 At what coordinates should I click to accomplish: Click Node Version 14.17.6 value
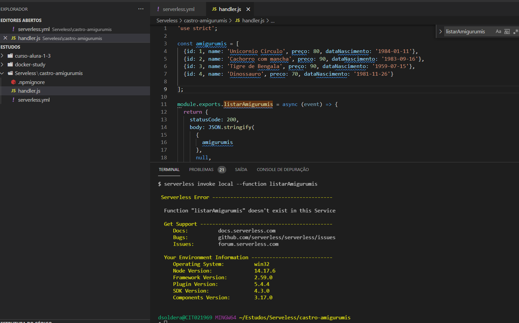point(265,271)
